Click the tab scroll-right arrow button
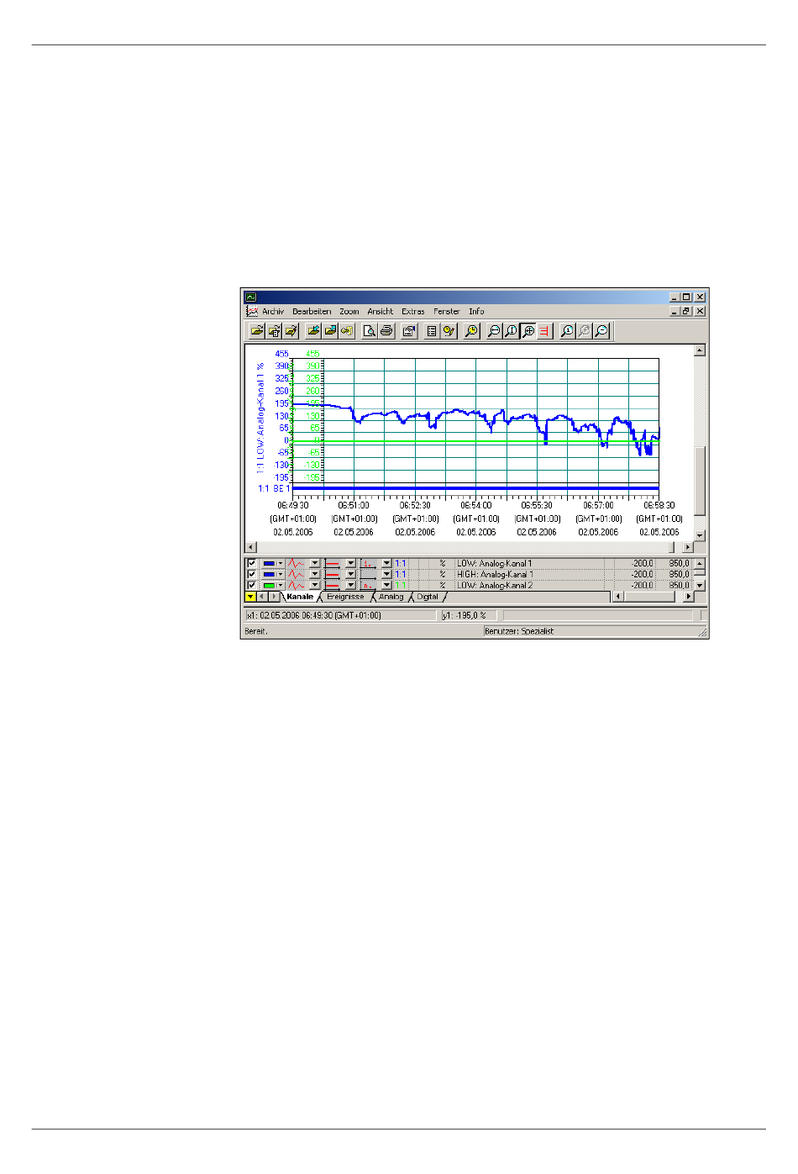The height and width of the screenshot is (1174, 798). pyautogui.click(x=274, y=597)
